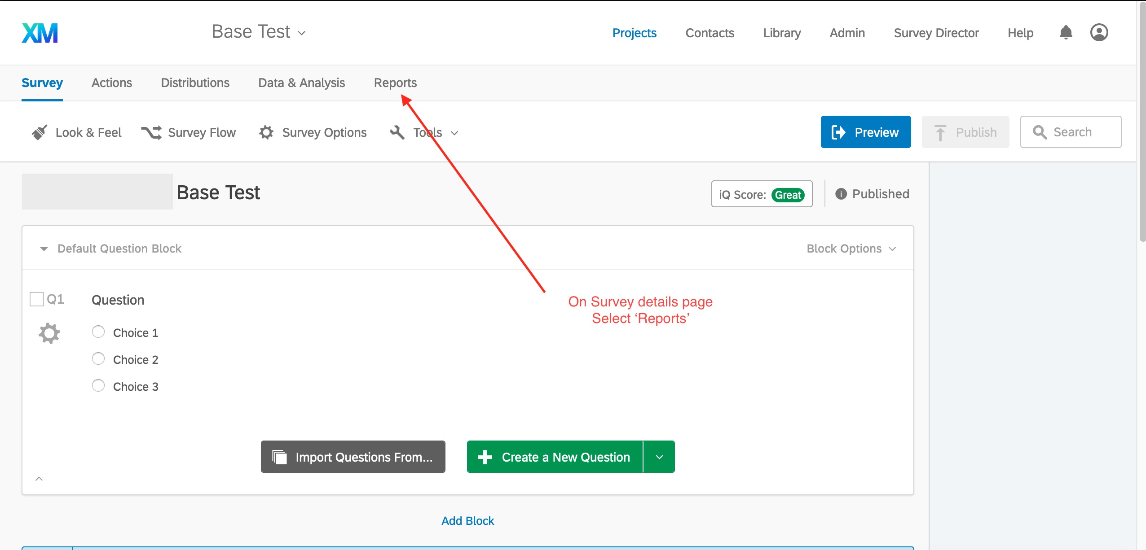
Task: Click the magnifier icon in Search
Action: (x=1040, y=132)
